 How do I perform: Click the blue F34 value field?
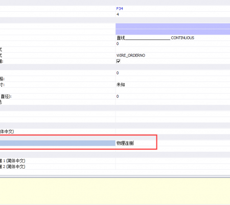tap(173, 9)
